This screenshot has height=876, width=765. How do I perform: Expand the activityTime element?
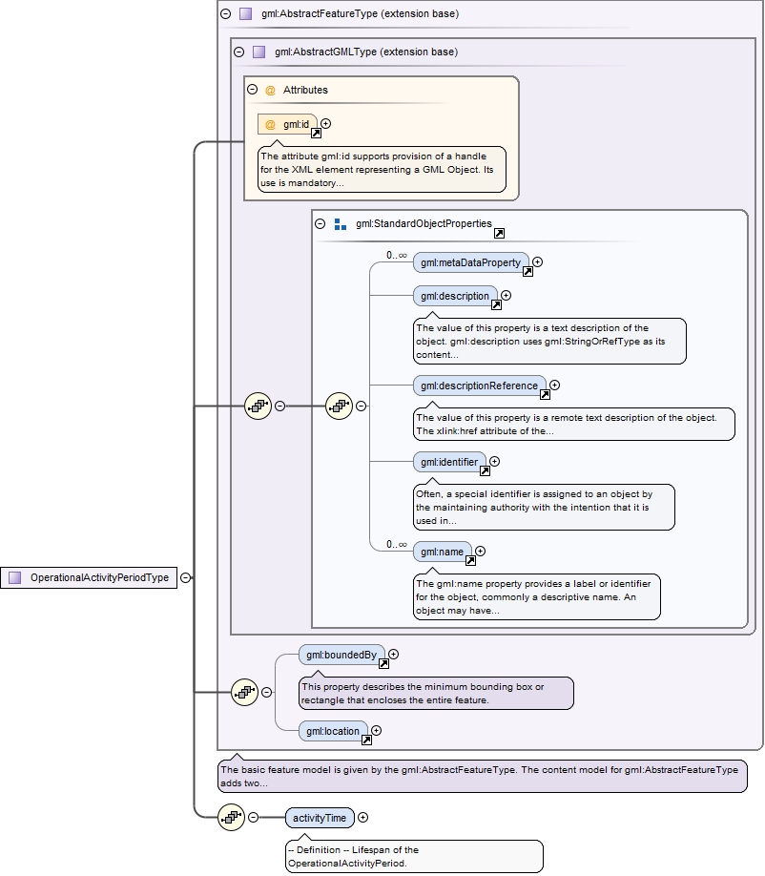pyautogui.click(x=363, y=818)
